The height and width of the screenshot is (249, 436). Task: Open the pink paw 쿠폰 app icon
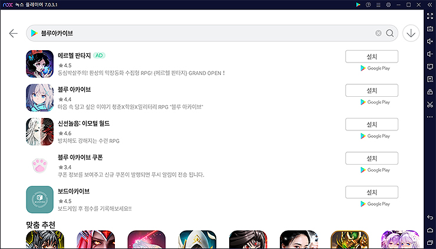click(x=39, y=166)
